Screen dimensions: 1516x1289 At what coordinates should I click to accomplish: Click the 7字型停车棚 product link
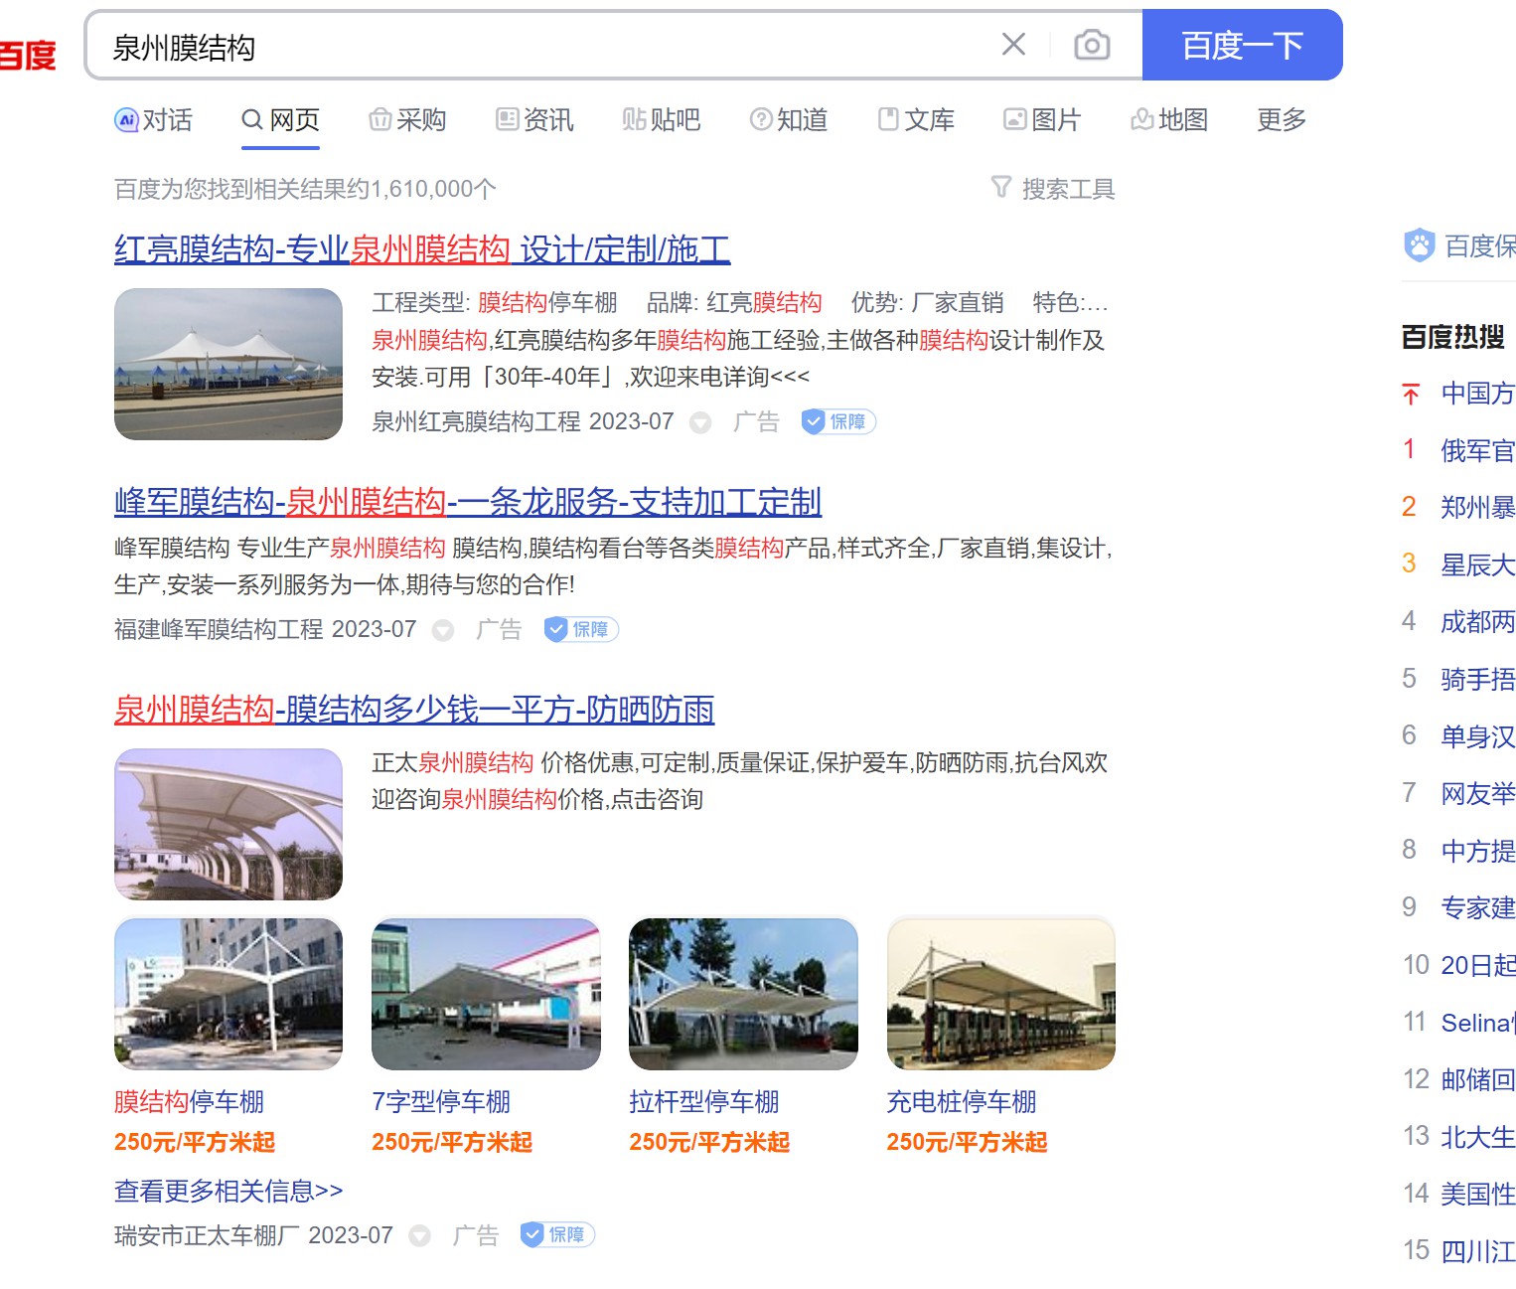pyautogui.click(x=441, y=1102)
